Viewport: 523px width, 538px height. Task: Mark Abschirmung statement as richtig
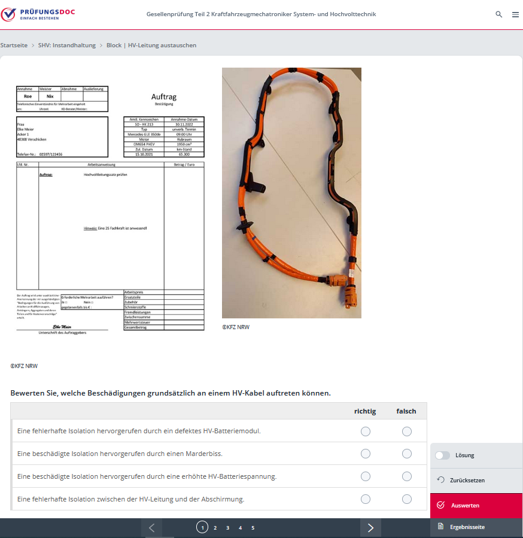click(366, 499)
